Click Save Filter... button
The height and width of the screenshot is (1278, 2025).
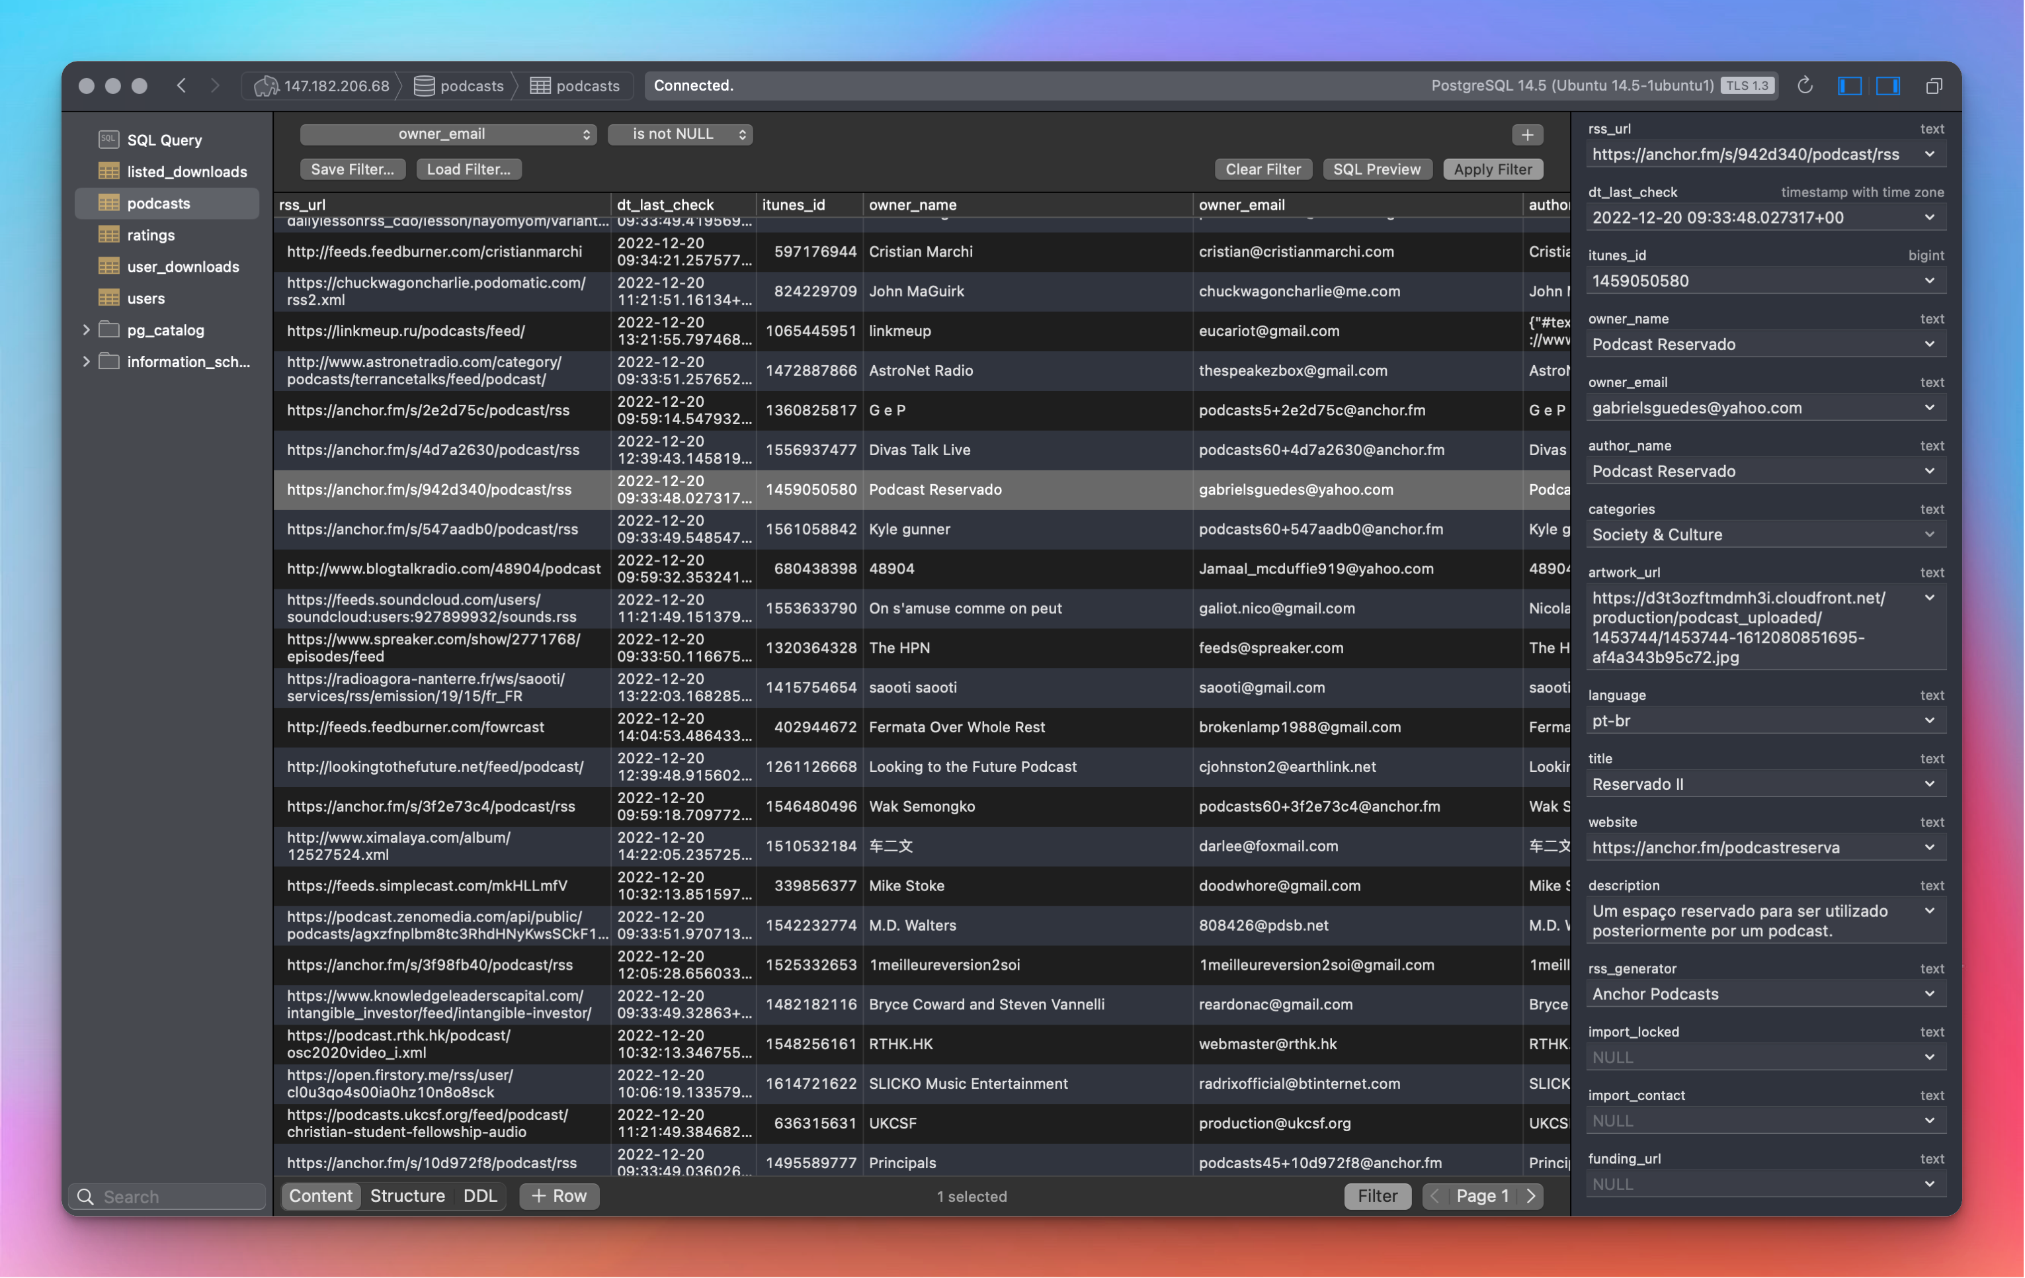click(x=352, y=169)
